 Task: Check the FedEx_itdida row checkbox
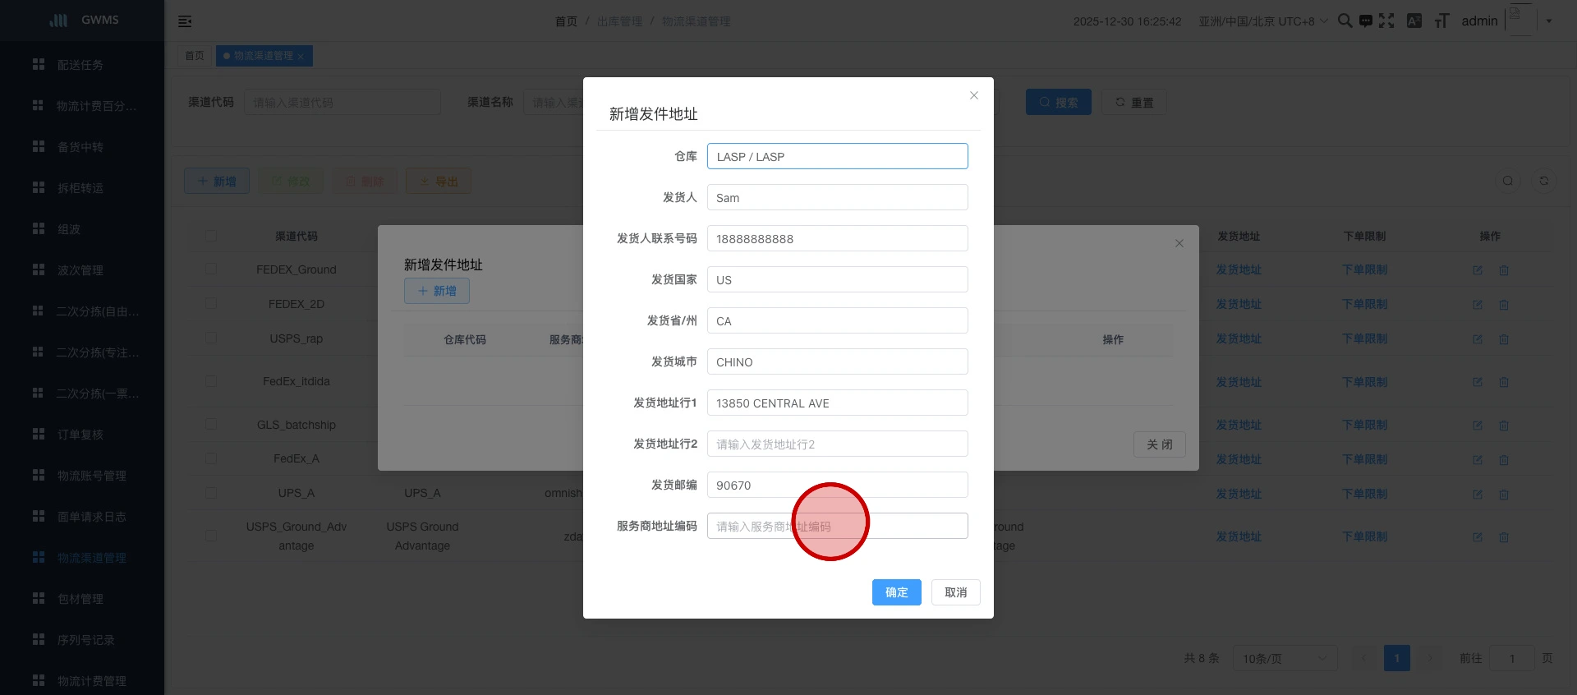tap(211, 381)
